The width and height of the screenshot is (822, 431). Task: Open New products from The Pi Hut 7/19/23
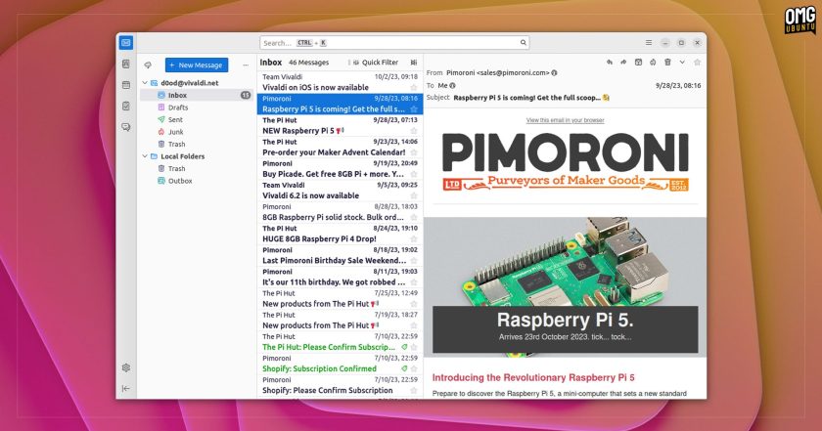(340, 321)
